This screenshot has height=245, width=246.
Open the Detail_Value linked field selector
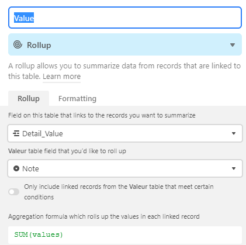tap(125, 133)
